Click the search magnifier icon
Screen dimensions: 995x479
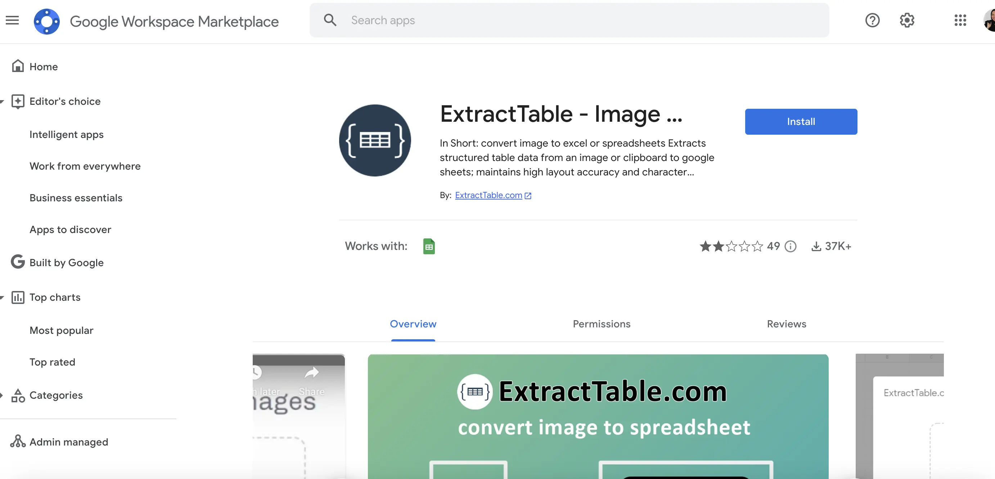[x=330, y=20]
